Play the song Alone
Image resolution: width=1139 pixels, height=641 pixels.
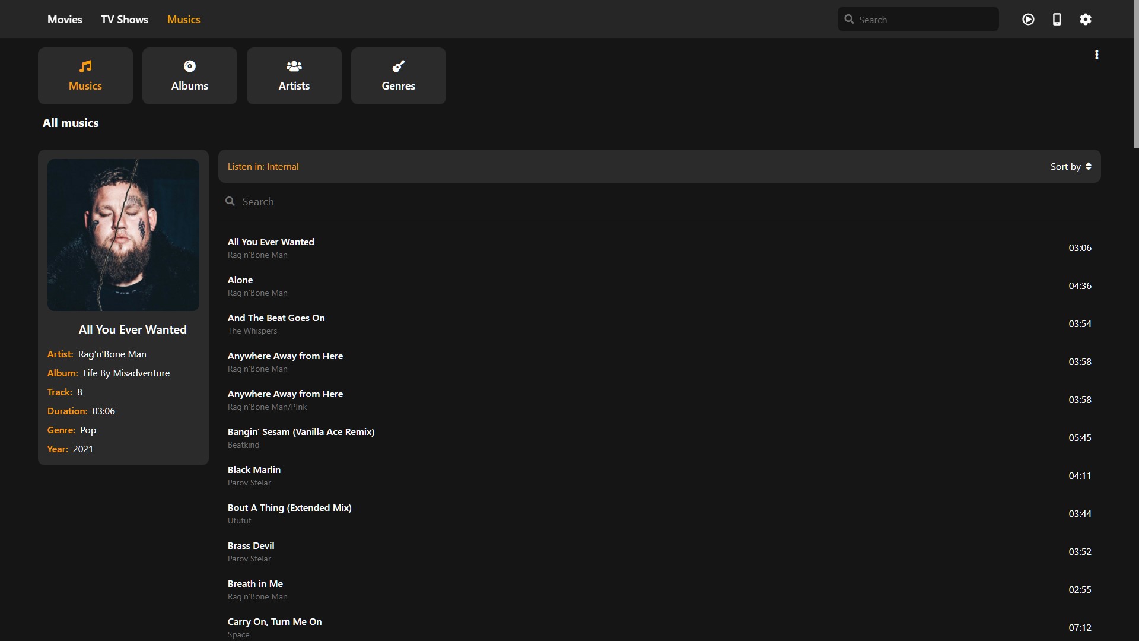240,280
